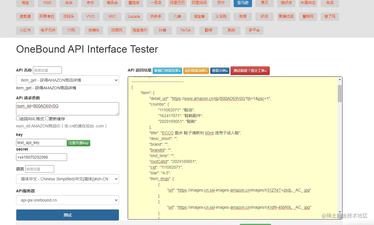Open the 易贝 tab
374x225 pixels.
tap(265, 3)
